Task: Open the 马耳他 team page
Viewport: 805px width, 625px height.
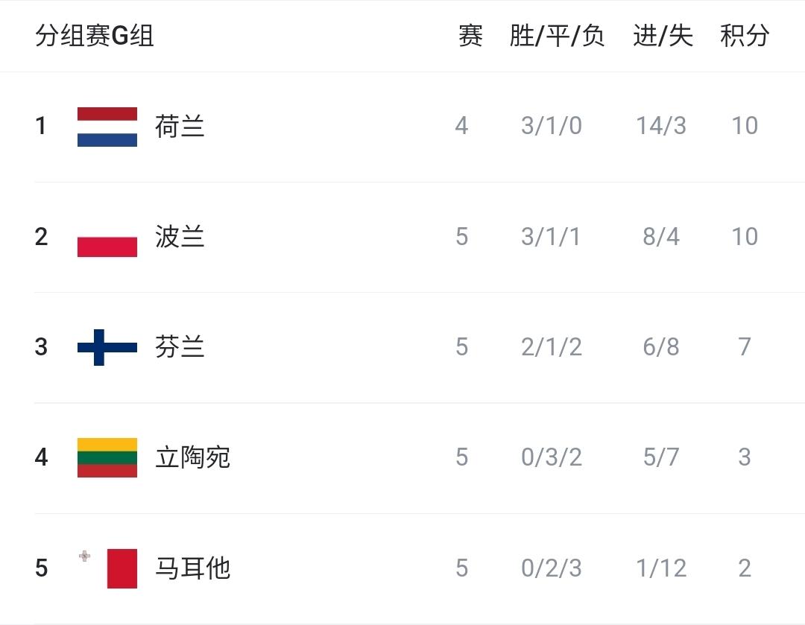Action: click(191, 568)
